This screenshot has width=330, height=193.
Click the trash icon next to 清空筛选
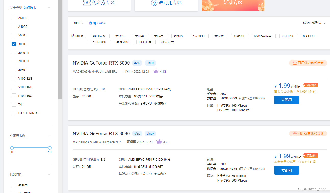click(x=90, y=23)
